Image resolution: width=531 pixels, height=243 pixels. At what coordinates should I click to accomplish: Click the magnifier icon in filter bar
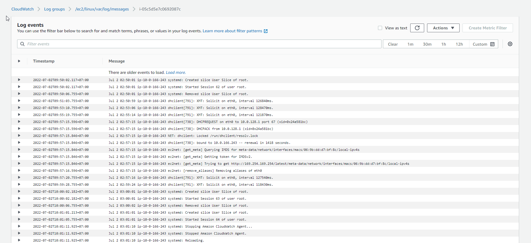coord(22,44)
